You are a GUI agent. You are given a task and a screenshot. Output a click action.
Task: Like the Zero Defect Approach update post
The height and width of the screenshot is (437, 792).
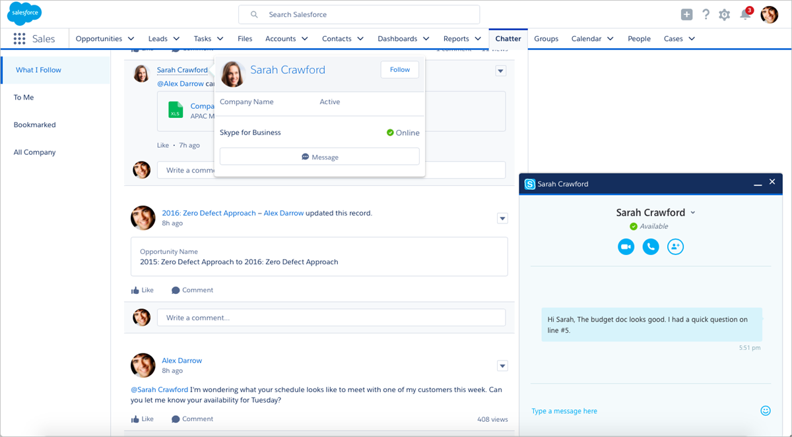[142, 290]
